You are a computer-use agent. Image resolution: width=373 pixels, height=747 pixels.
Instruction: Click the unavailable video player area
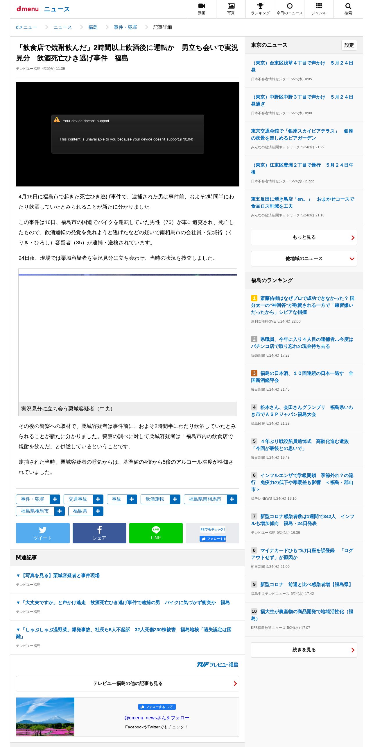[128, 134]
